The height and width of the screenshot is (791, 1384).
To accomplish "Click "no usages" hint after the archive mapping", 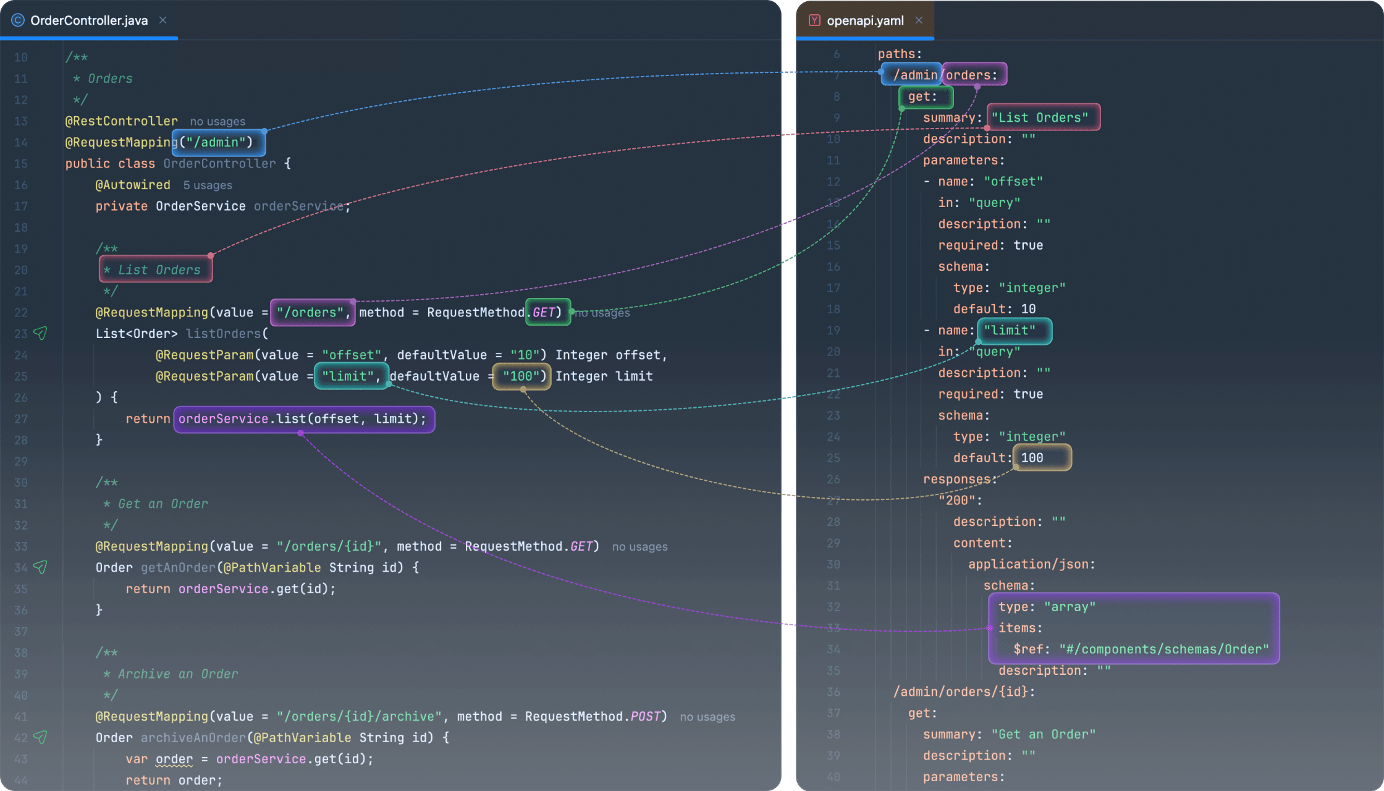I will (707, 717).
